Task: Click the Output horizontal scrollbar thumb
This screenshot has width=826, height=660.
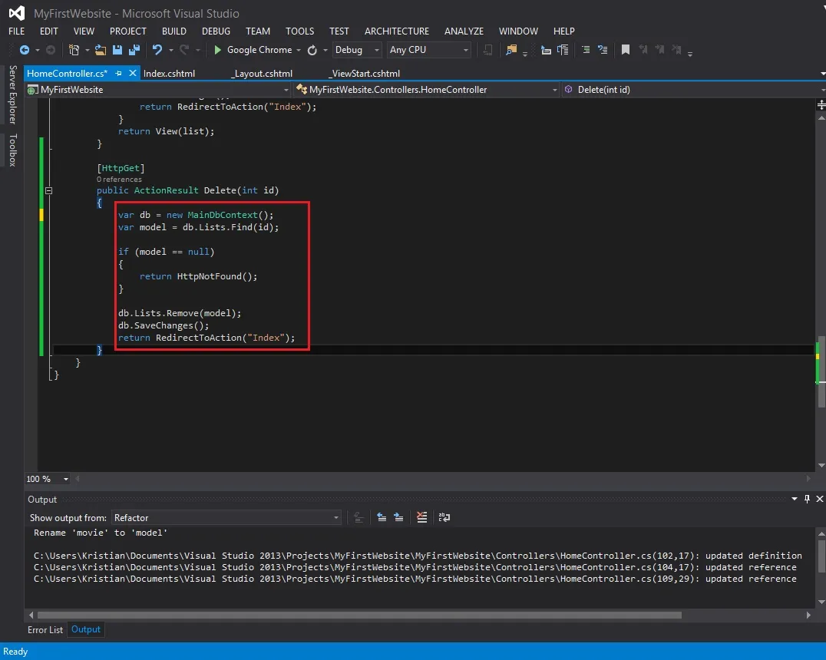Action: 359,615
